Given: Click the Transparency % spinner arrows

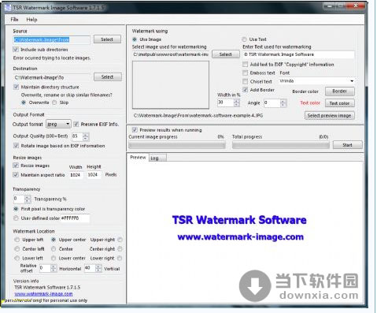Looking at the screenshot, I should tap(28, 199).
